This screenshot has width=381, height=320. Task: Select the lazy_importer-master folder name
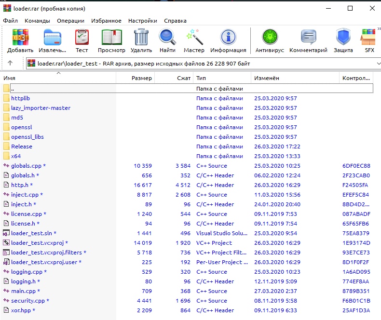click(x=41, y=108)
